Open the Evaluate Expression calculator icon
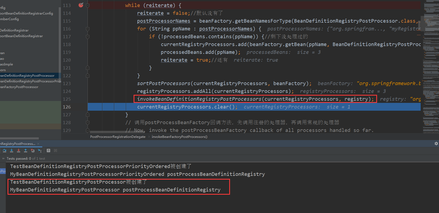Image resolution: width=439 pixels, height=213 pixels. (48, 151)
